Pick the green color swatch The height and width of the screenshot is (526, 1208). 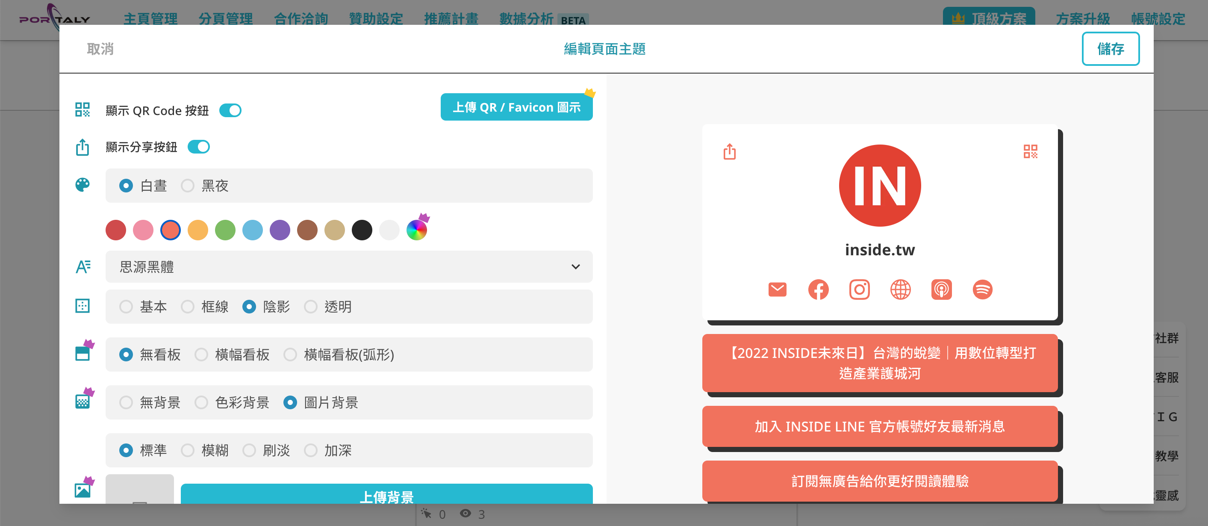[x=225, y=230]
